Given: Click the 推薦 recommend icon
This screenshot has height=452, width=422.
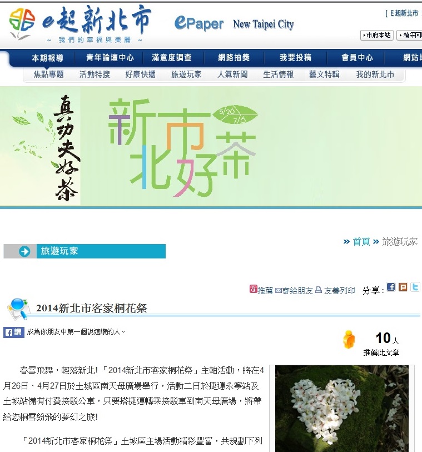Looking at the screenshot, I should 253,289.
